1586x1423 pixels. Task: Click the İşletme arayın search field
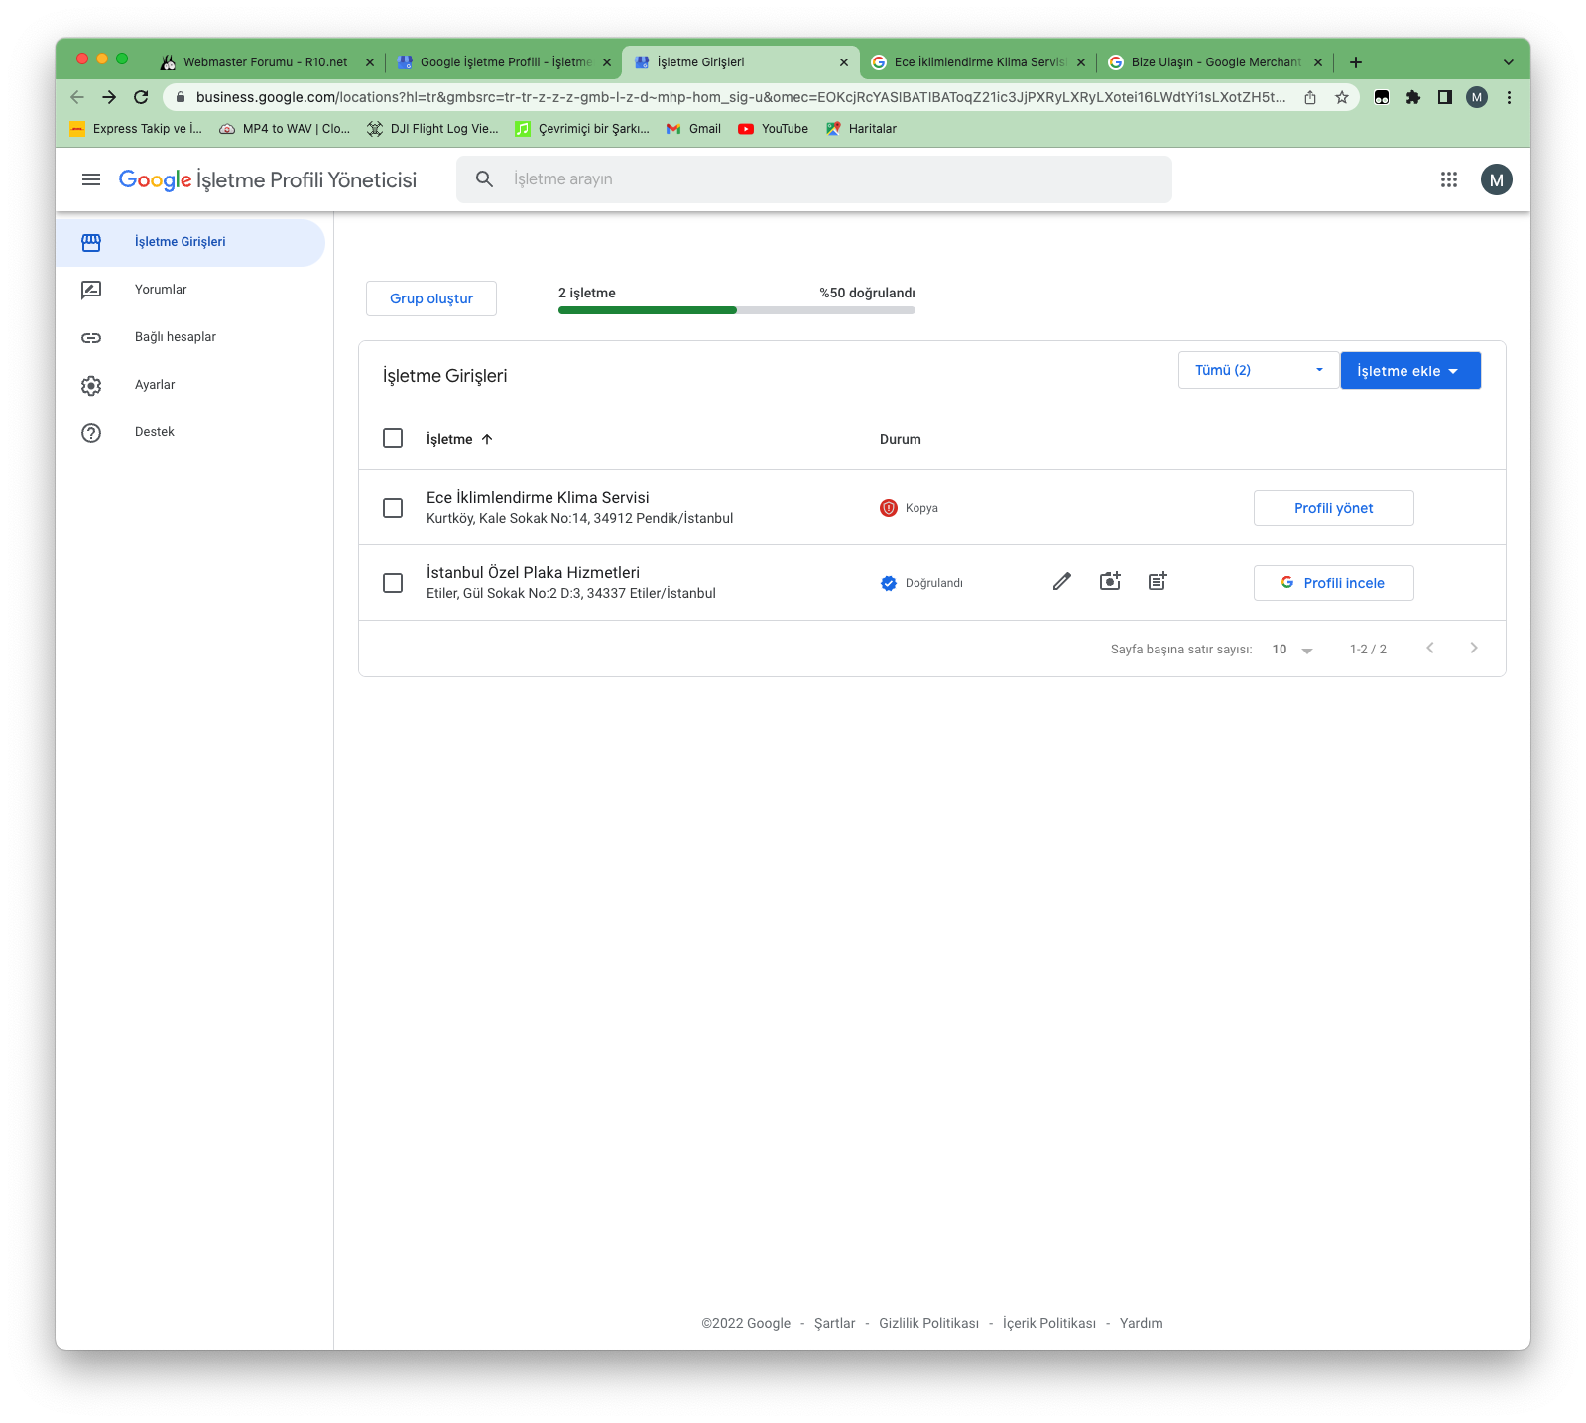pos(814,179)
